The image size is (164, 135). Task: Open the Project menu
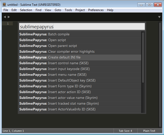tap(80, 10)
